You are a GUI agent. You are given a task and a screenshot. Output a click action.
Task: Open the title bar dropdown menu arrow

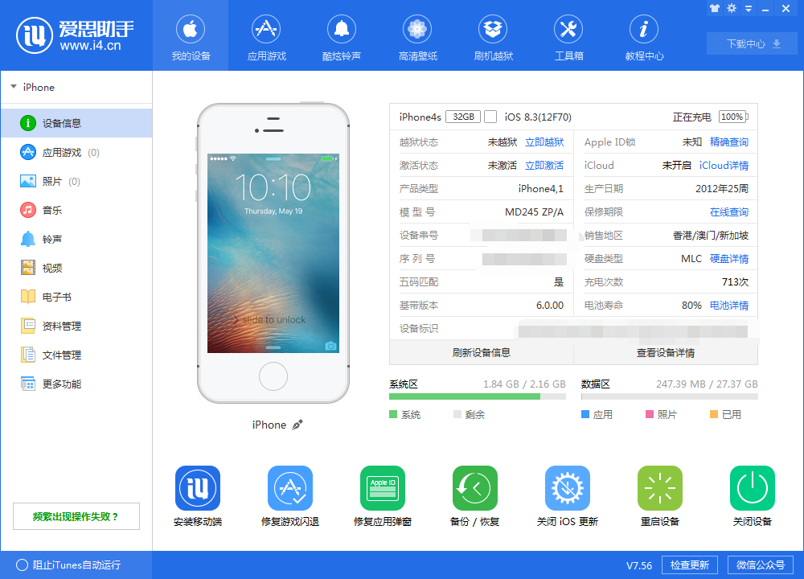(749, 9)
